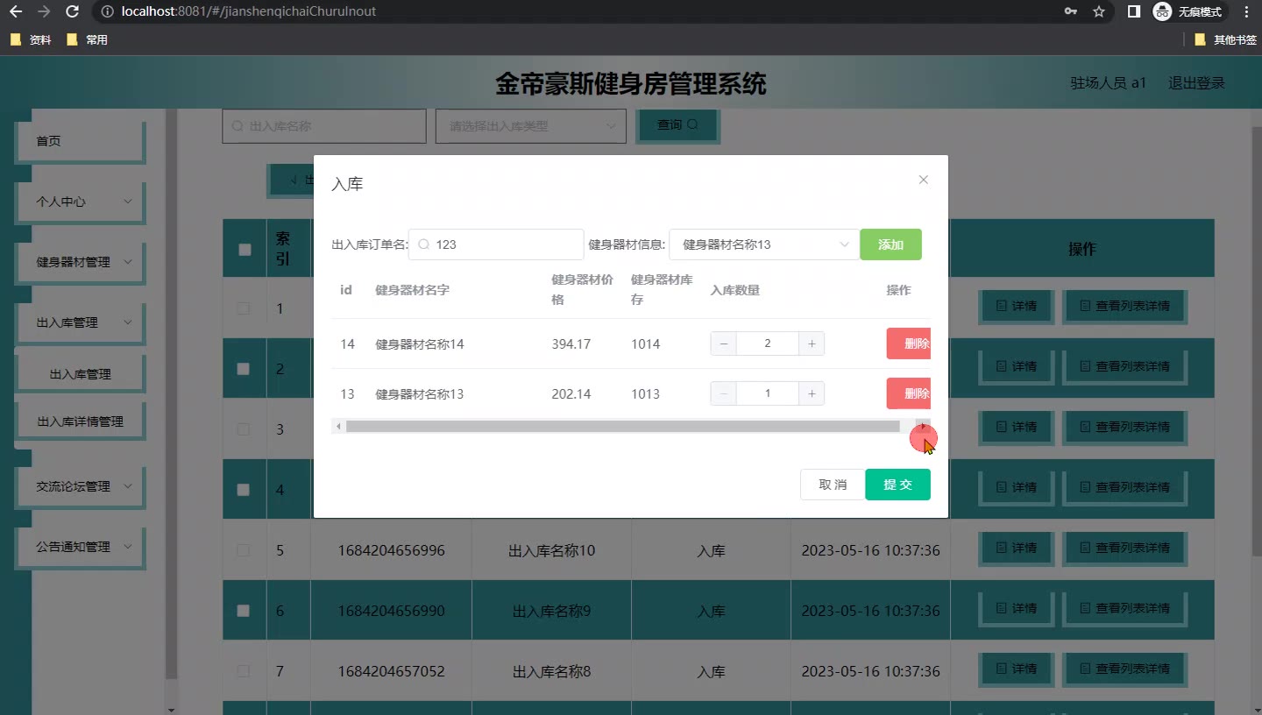Open 出入库详情管理 menu item

[81, 421]
